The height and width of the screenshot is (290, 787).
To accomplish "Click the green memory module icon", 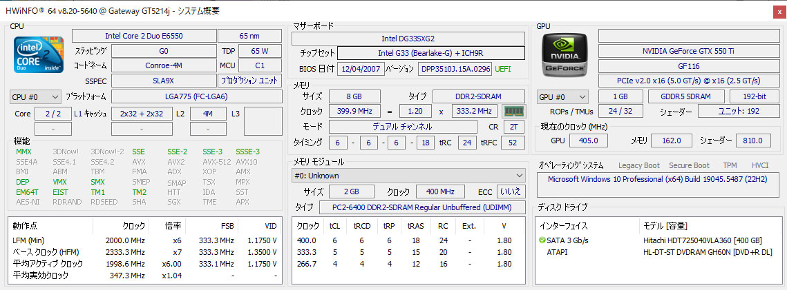I will [x=513, y=111].
